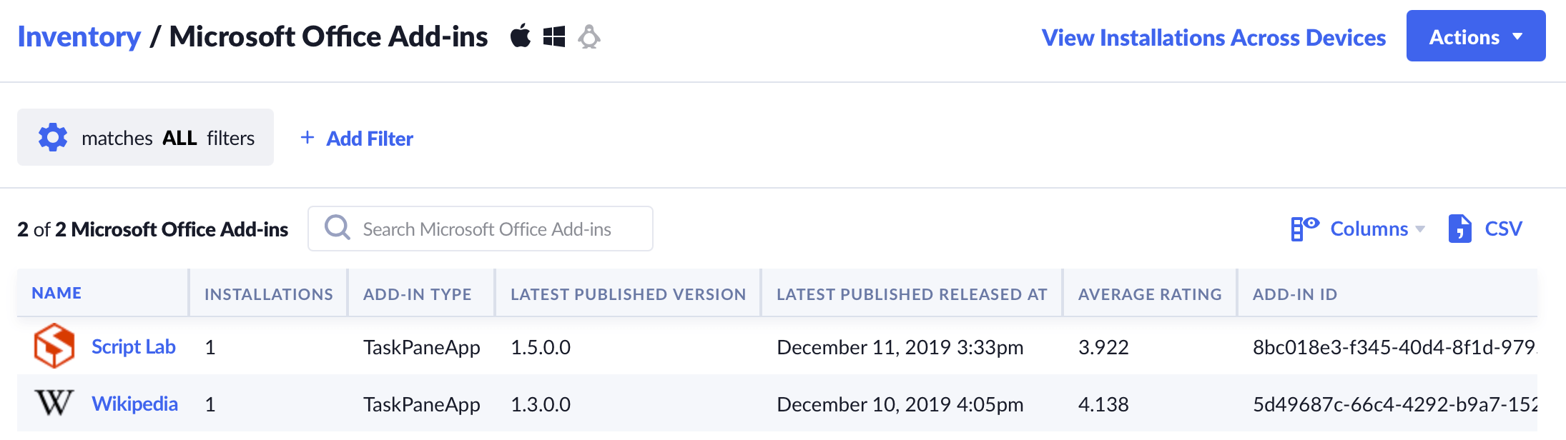This screenshot has width=1566, height=440.
Task: Open the Script Lab add-in link
Action: 134,346
